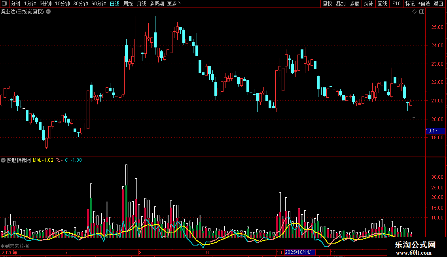Click the MM: -1.02 indicator value

click(43, 160)
